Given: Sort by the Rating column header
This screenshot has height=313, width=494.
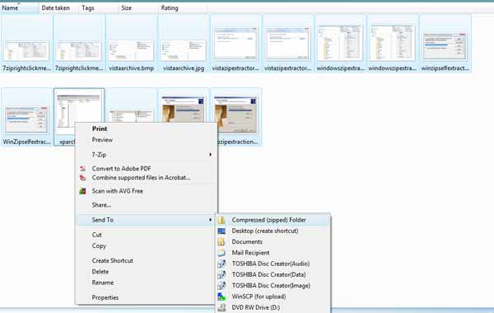Looking at the screenshot, I should (183, 8).
